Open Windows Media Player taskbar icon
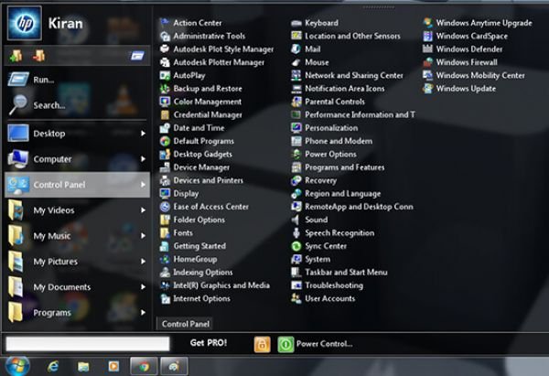The width and height of the screenshot is (549, 376). point(113,367)
